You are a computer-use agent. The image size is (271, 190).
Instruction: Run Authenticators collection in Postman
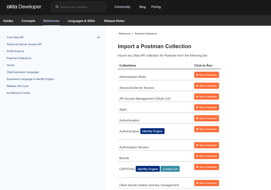click(x=206, y=129)
